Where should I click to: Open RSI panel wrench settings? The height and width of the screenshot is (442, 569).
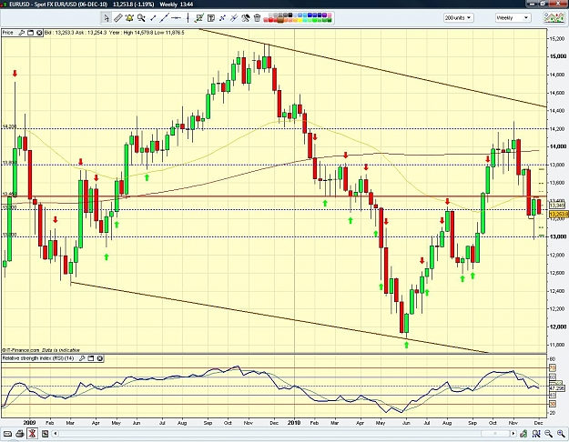82,358
